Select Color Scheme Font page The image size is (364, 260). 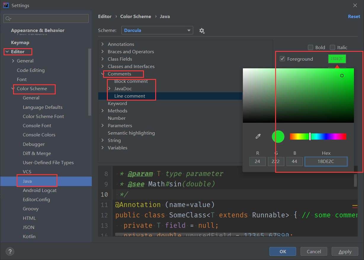click(44, 117)
